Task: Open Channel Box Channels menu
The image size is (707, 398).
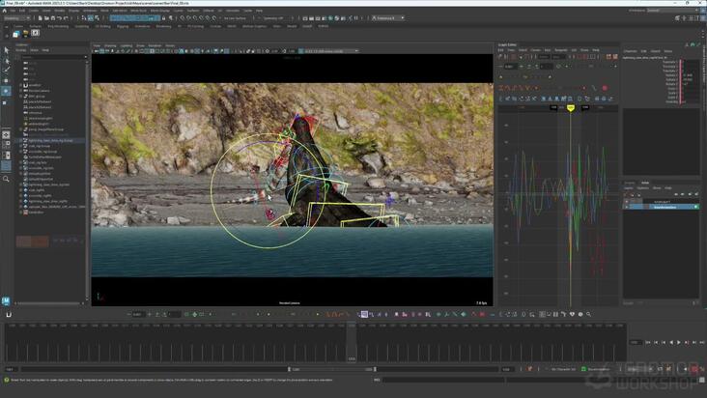Action: [630, 51]
